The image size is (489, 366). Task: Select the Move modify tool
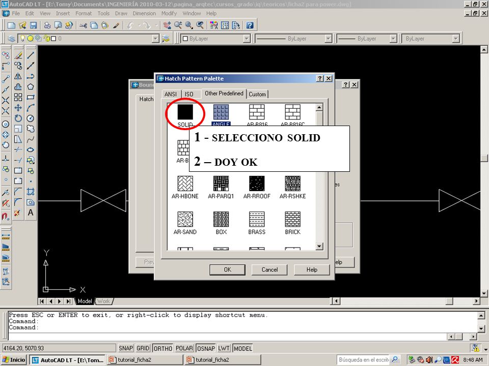(x=18, y=108)
